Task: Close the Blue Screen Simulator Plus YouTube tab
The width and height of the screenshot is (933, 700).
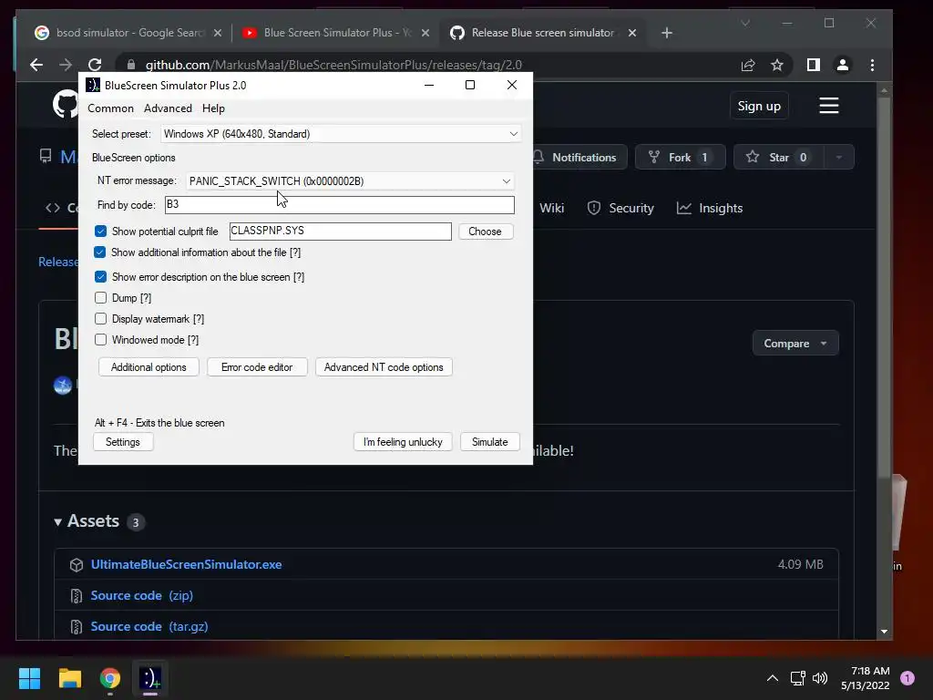Action: click(425, 33)
